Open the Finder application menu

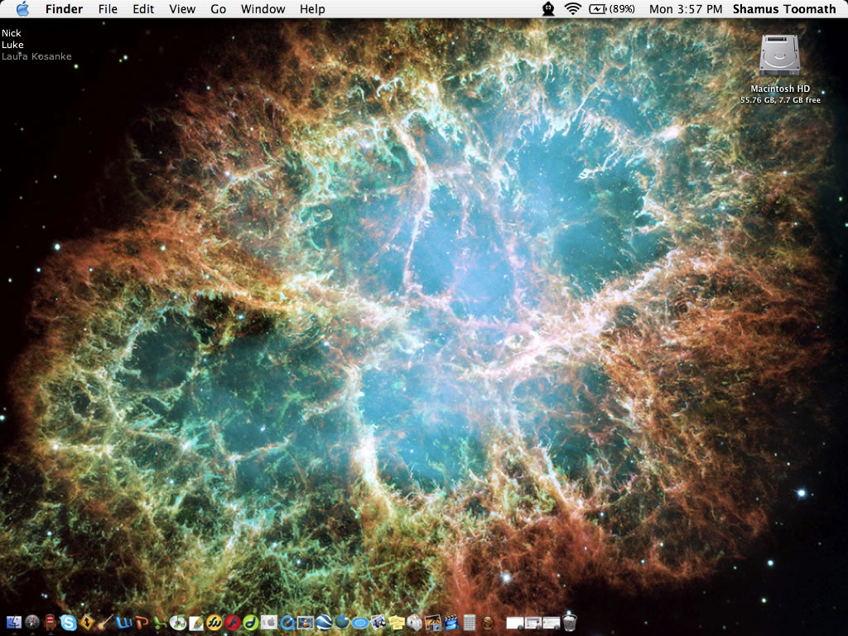pyautogui.click(x=64, y=9)
